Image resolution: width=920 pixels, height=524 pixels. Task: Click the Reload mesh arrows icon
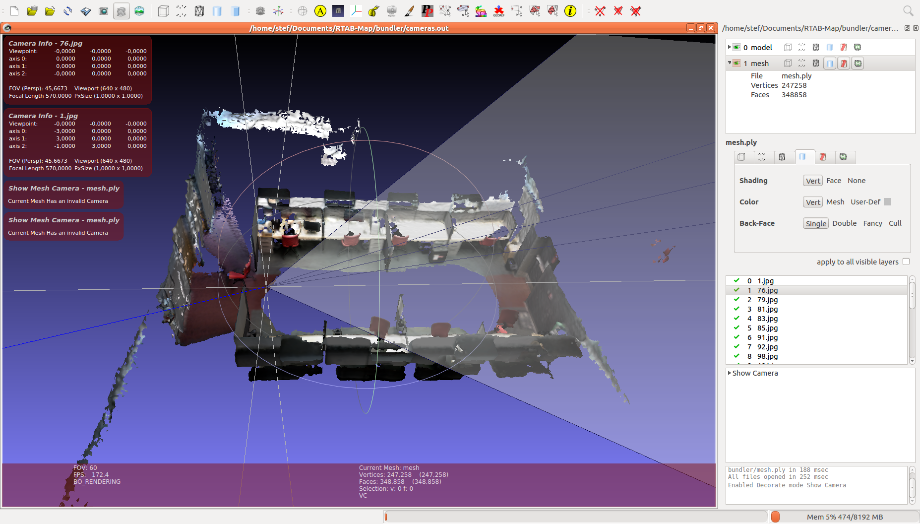[x=67, y=11]
